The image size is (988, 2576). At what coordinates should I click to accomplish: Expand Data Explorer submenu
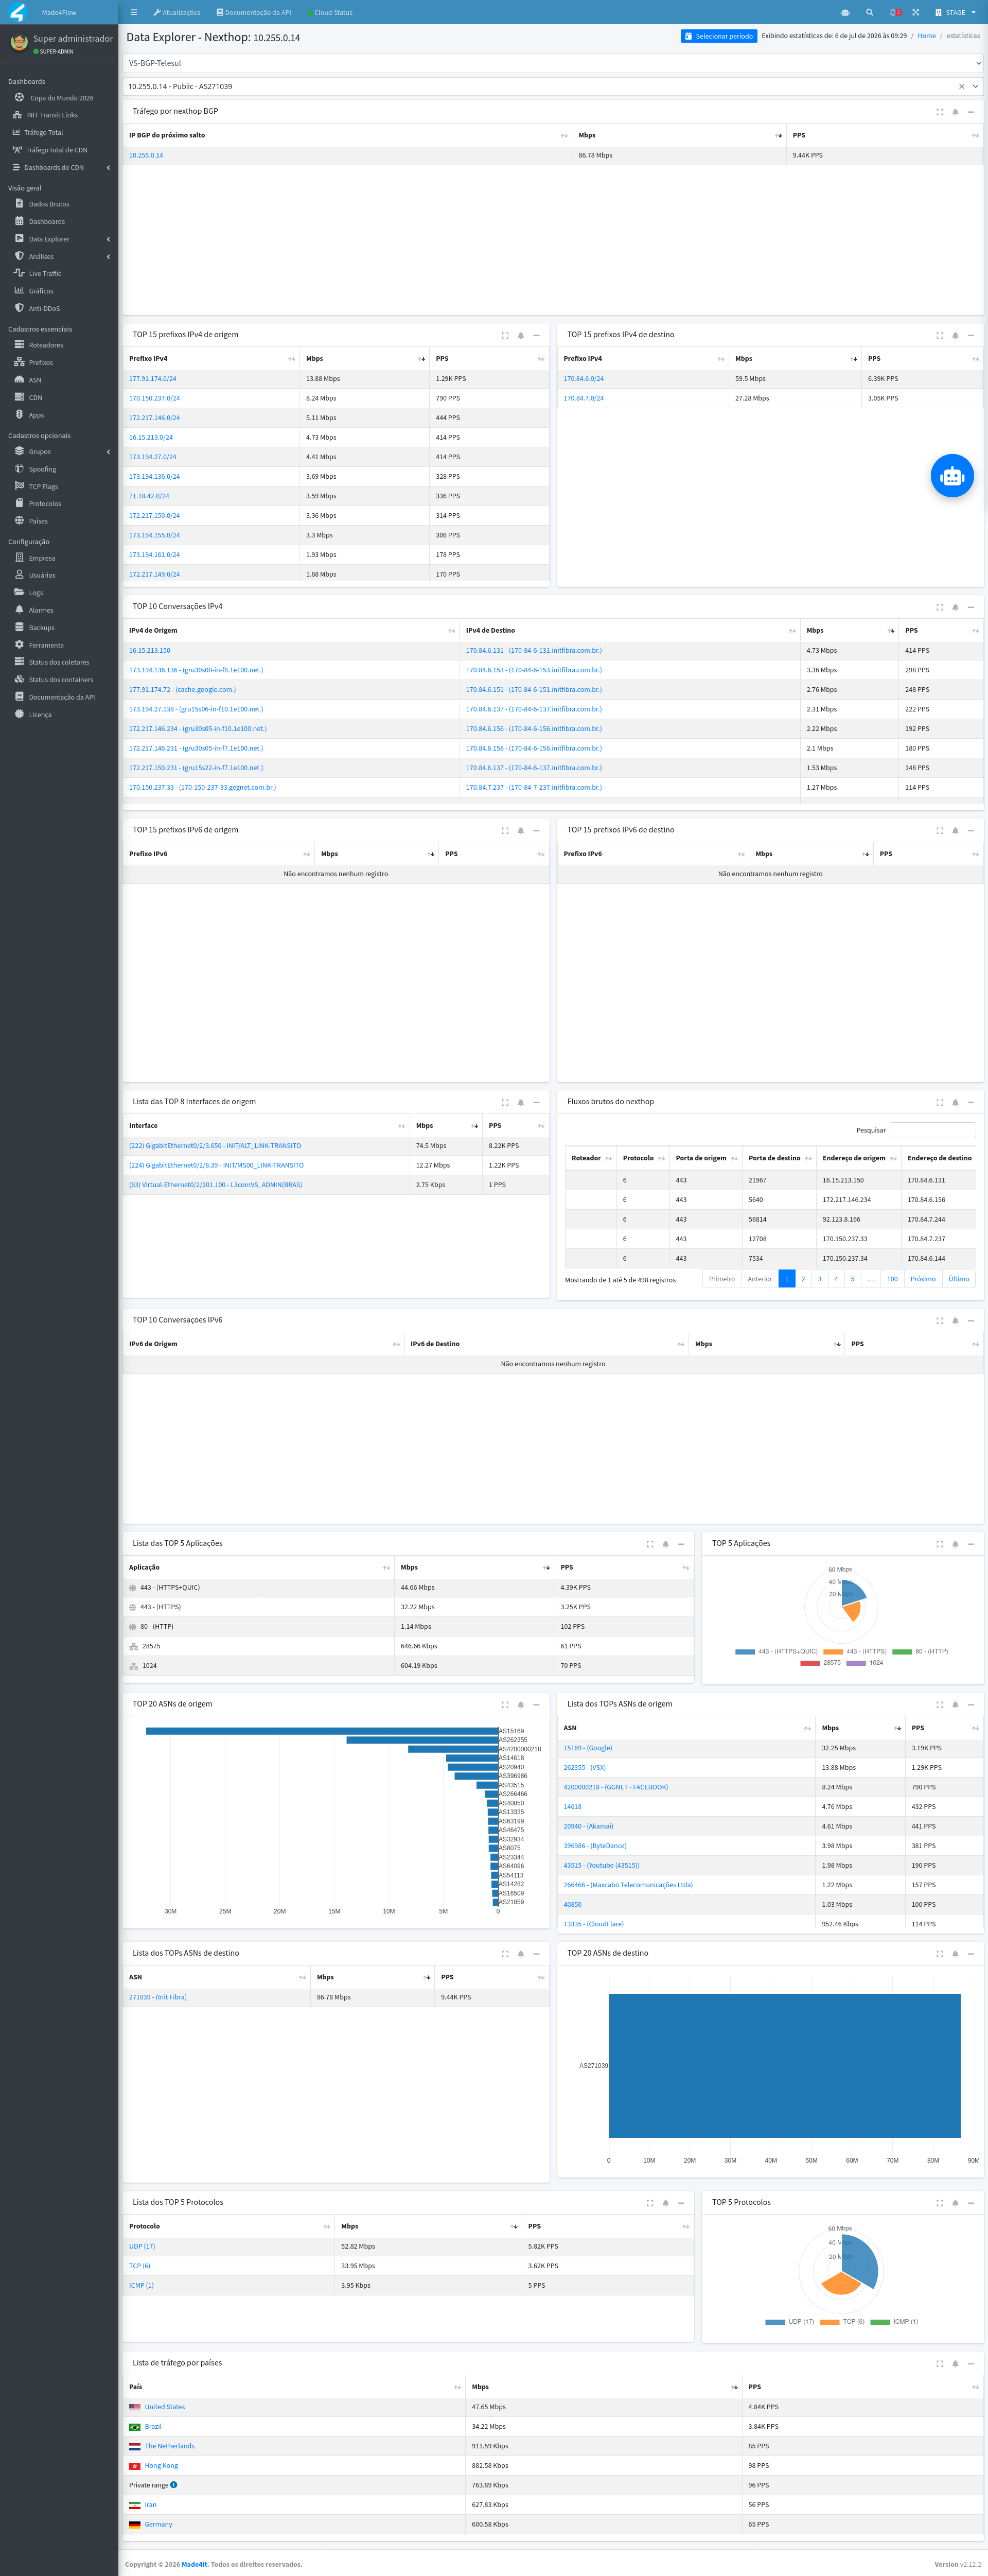59,239
